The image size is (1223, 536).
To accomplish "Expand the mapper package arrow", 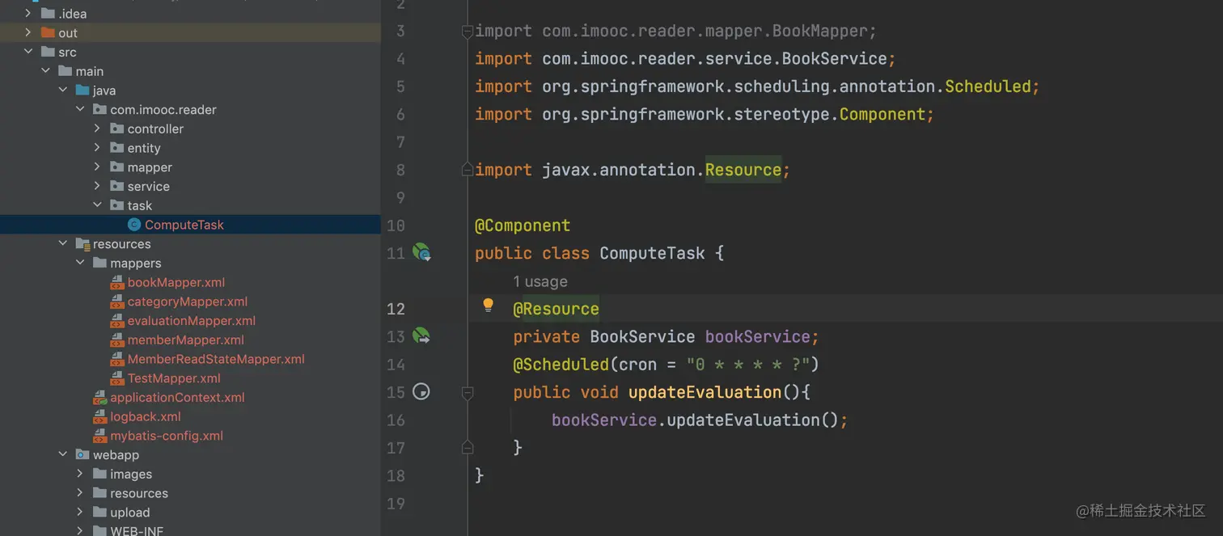I will [97, 167].
